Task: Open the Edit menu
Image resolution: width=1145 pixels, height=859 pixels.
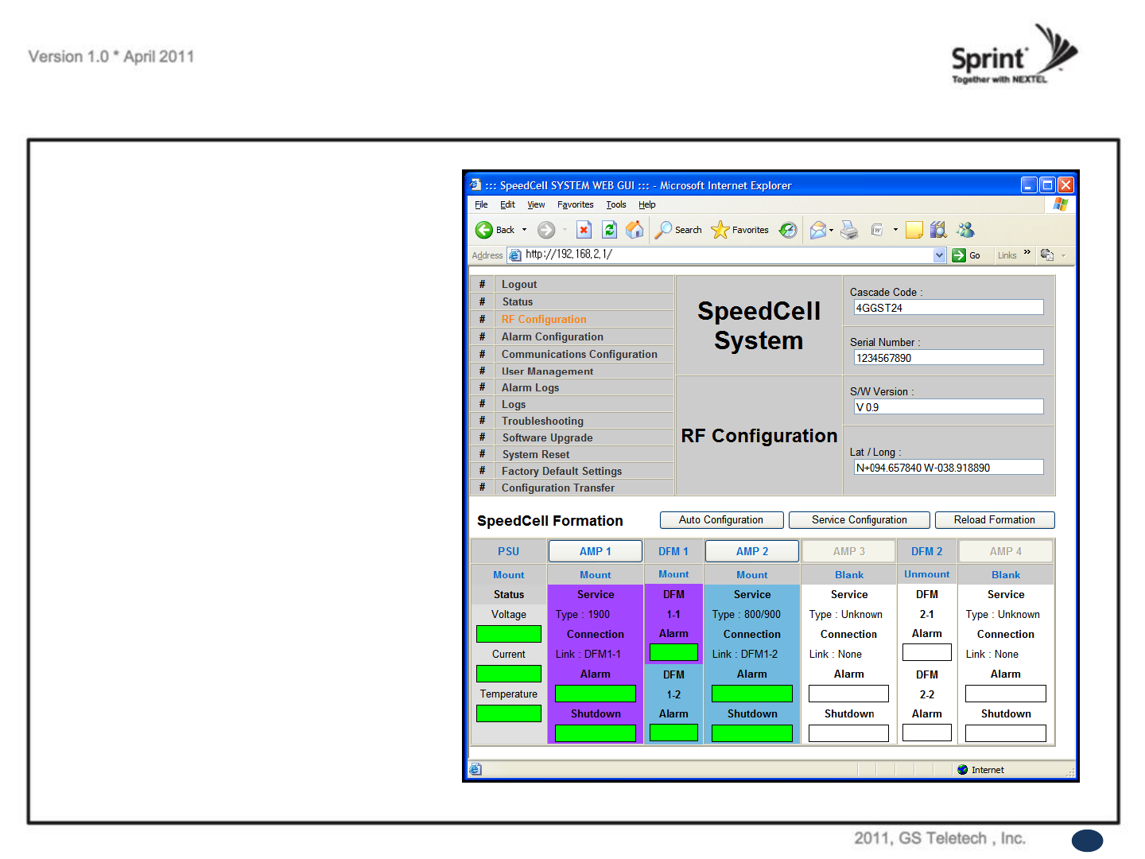Action: 507,204
